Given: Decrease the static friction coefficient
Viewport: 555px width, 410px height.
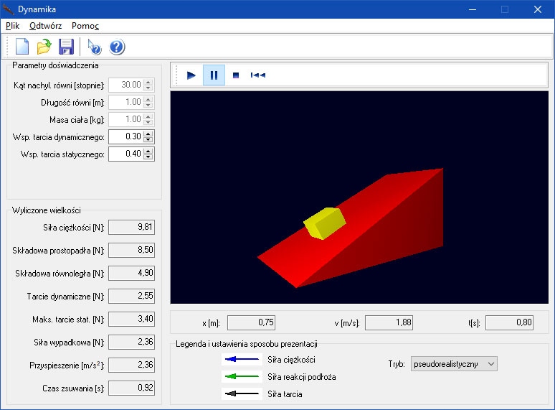Looking at the screenshot, I should [x=148, y=157].
